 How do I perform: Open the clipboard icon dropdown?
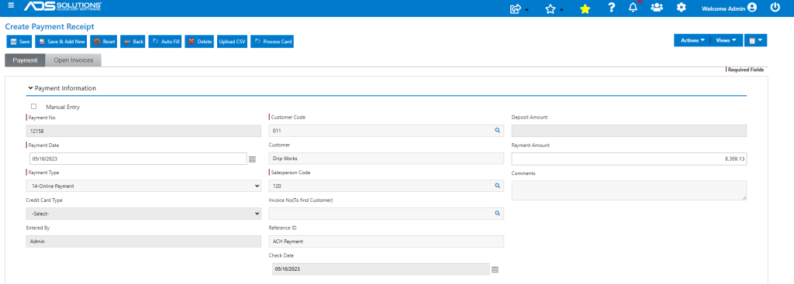tap(755, 40)
